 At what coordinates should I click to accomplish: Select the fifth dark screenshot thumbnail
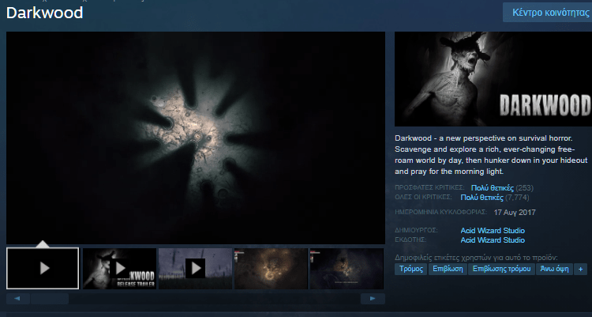click(x=347, y=269)
